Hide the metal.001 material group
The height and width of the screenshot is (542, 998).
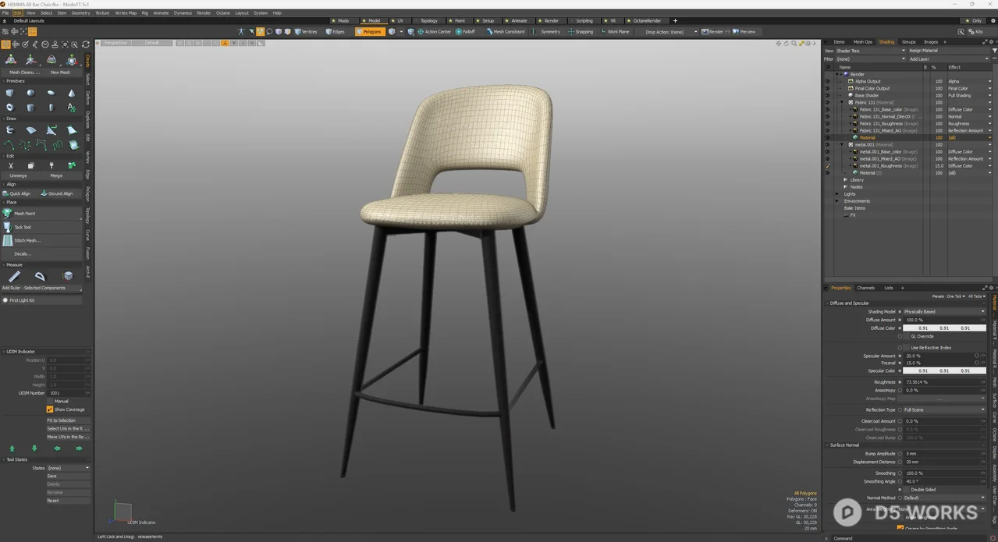(x=827, y=144)
